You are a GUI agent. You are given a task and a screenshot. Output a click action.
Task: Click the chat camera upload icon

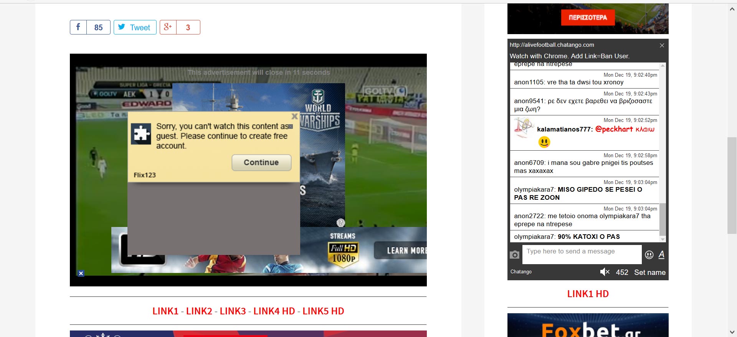click(x=515, y=255)
